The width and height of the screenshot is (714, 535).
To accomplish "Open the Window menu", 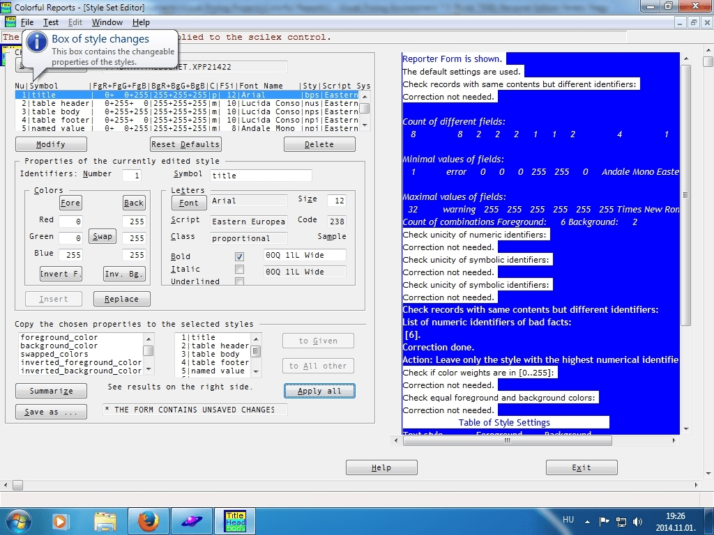I will click(x=107, y=22).
